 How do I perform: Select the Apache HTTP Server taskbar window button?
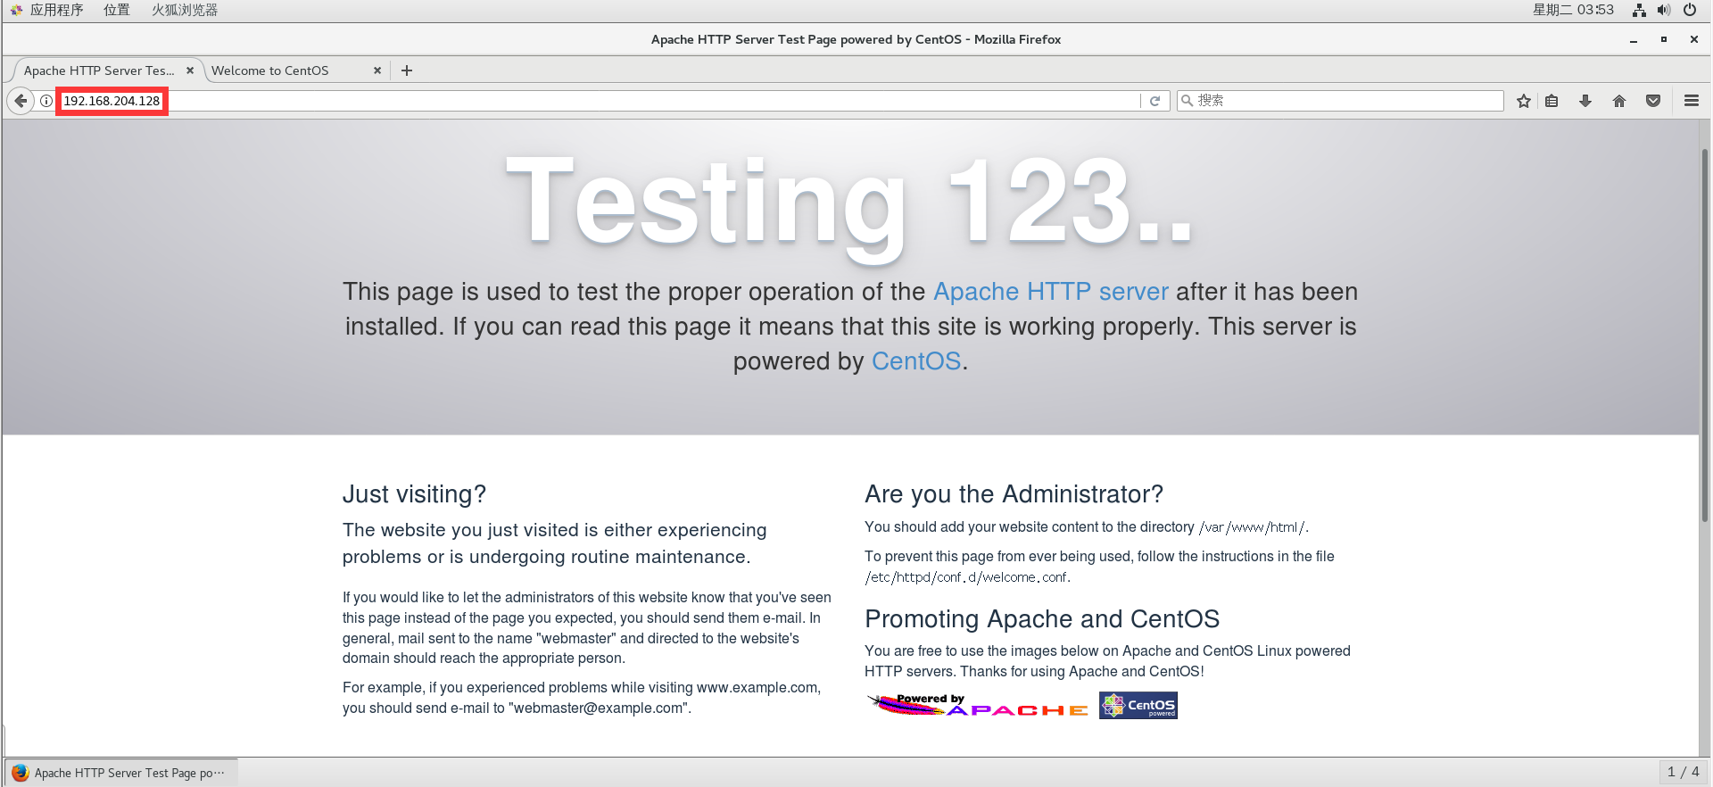(122, 773)
